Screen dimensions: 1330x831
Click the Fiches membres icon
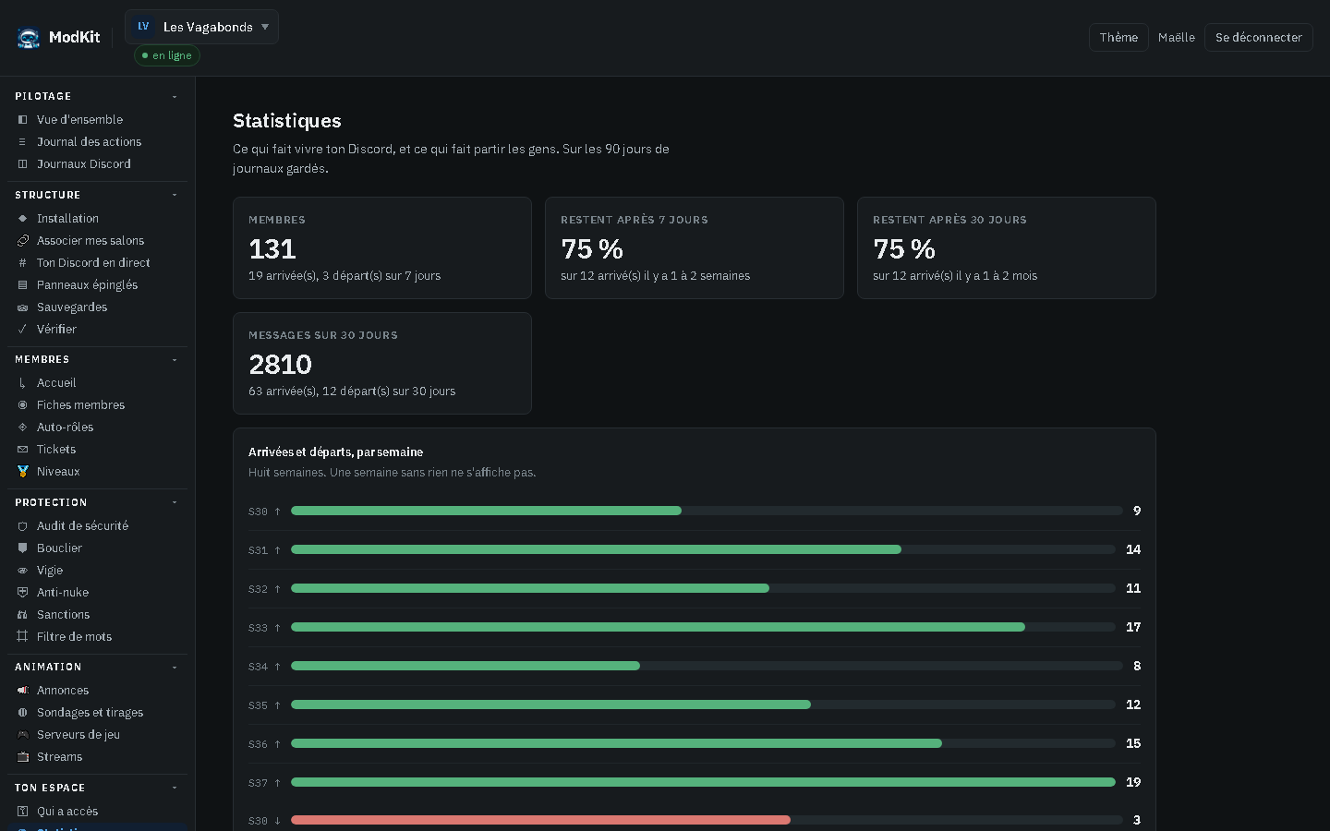click(23, 404)
